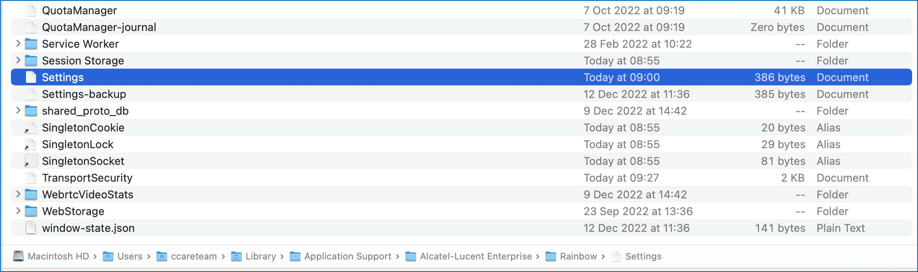This screenshot has width=918, height=272.
Task: Click the Settings document icon in path bar
Action: [x=616, y=256]
